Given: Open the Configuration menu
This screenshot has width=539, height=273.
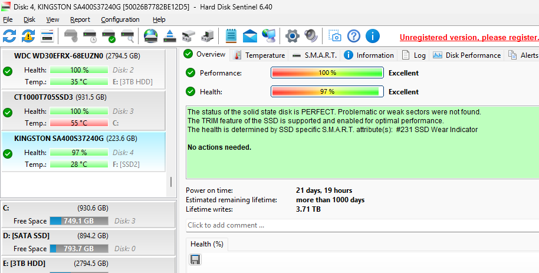Looking at the screenshot, I should pos(120,19).
